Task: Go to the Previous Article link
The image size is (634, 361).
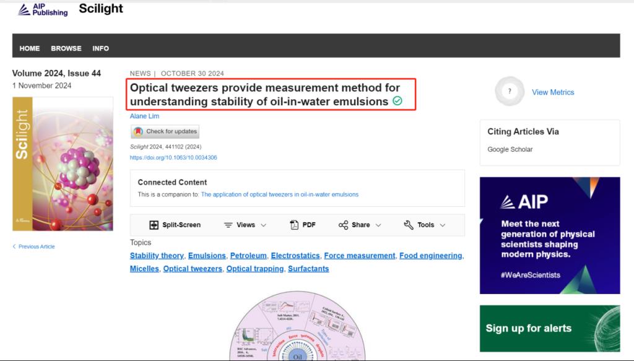Action: (37, 246)
